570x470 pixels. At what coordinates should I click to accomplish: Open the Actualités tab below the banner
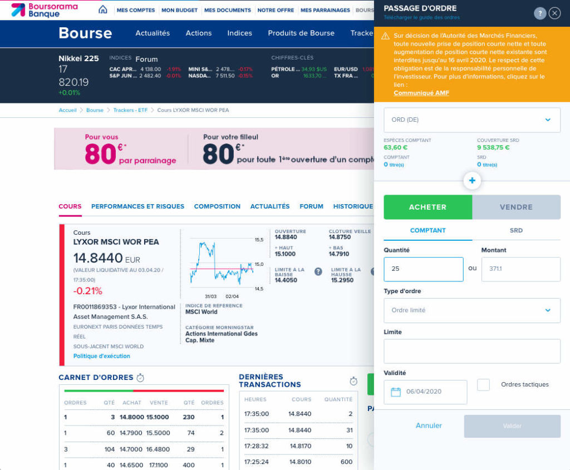coord(270,206)
